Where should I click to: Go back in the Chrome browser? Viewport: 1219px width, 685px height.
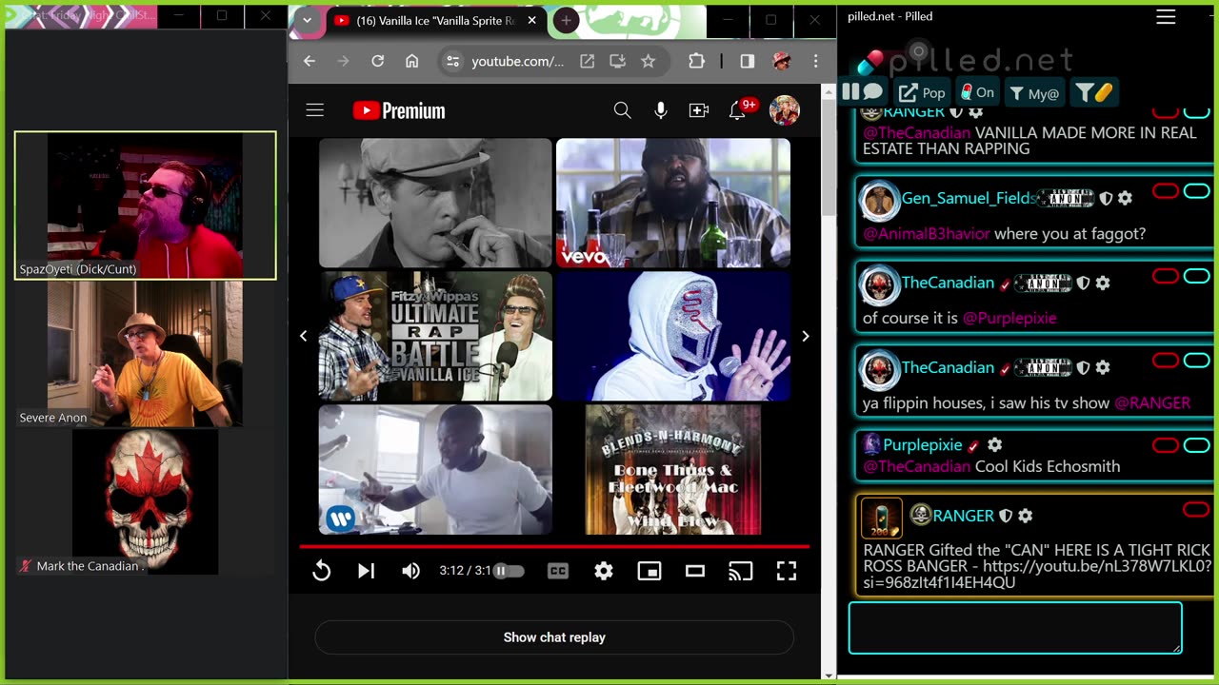(310, 61)
